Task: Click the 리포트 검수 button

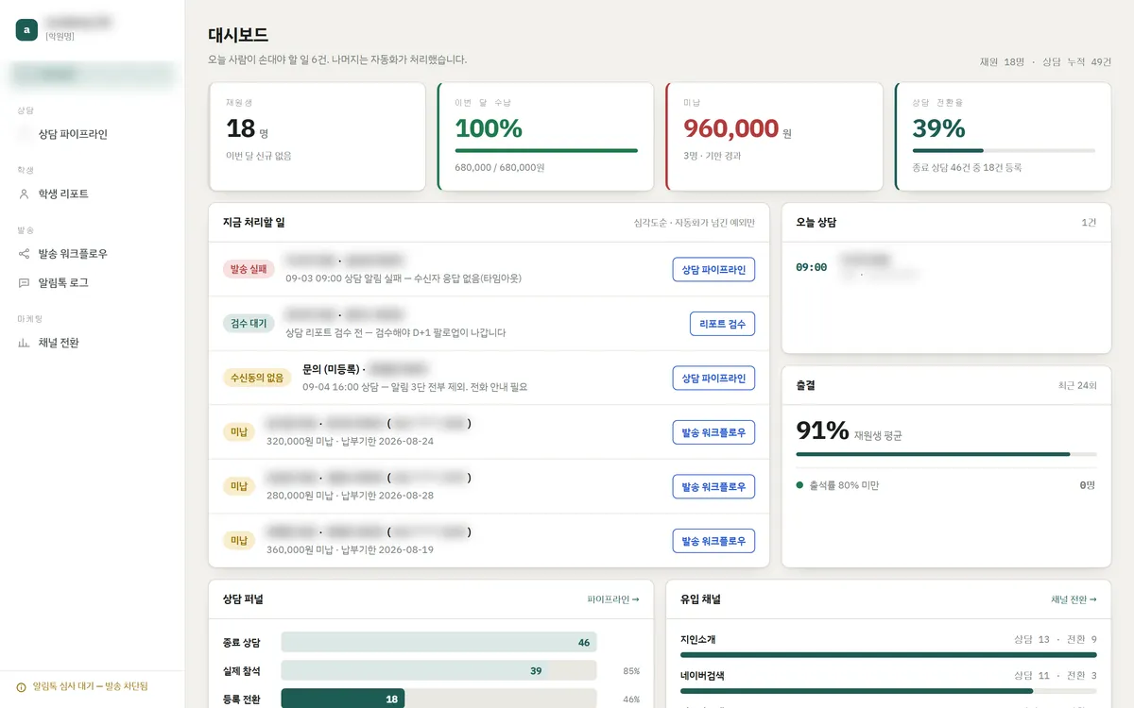Action: coord(722,324)
